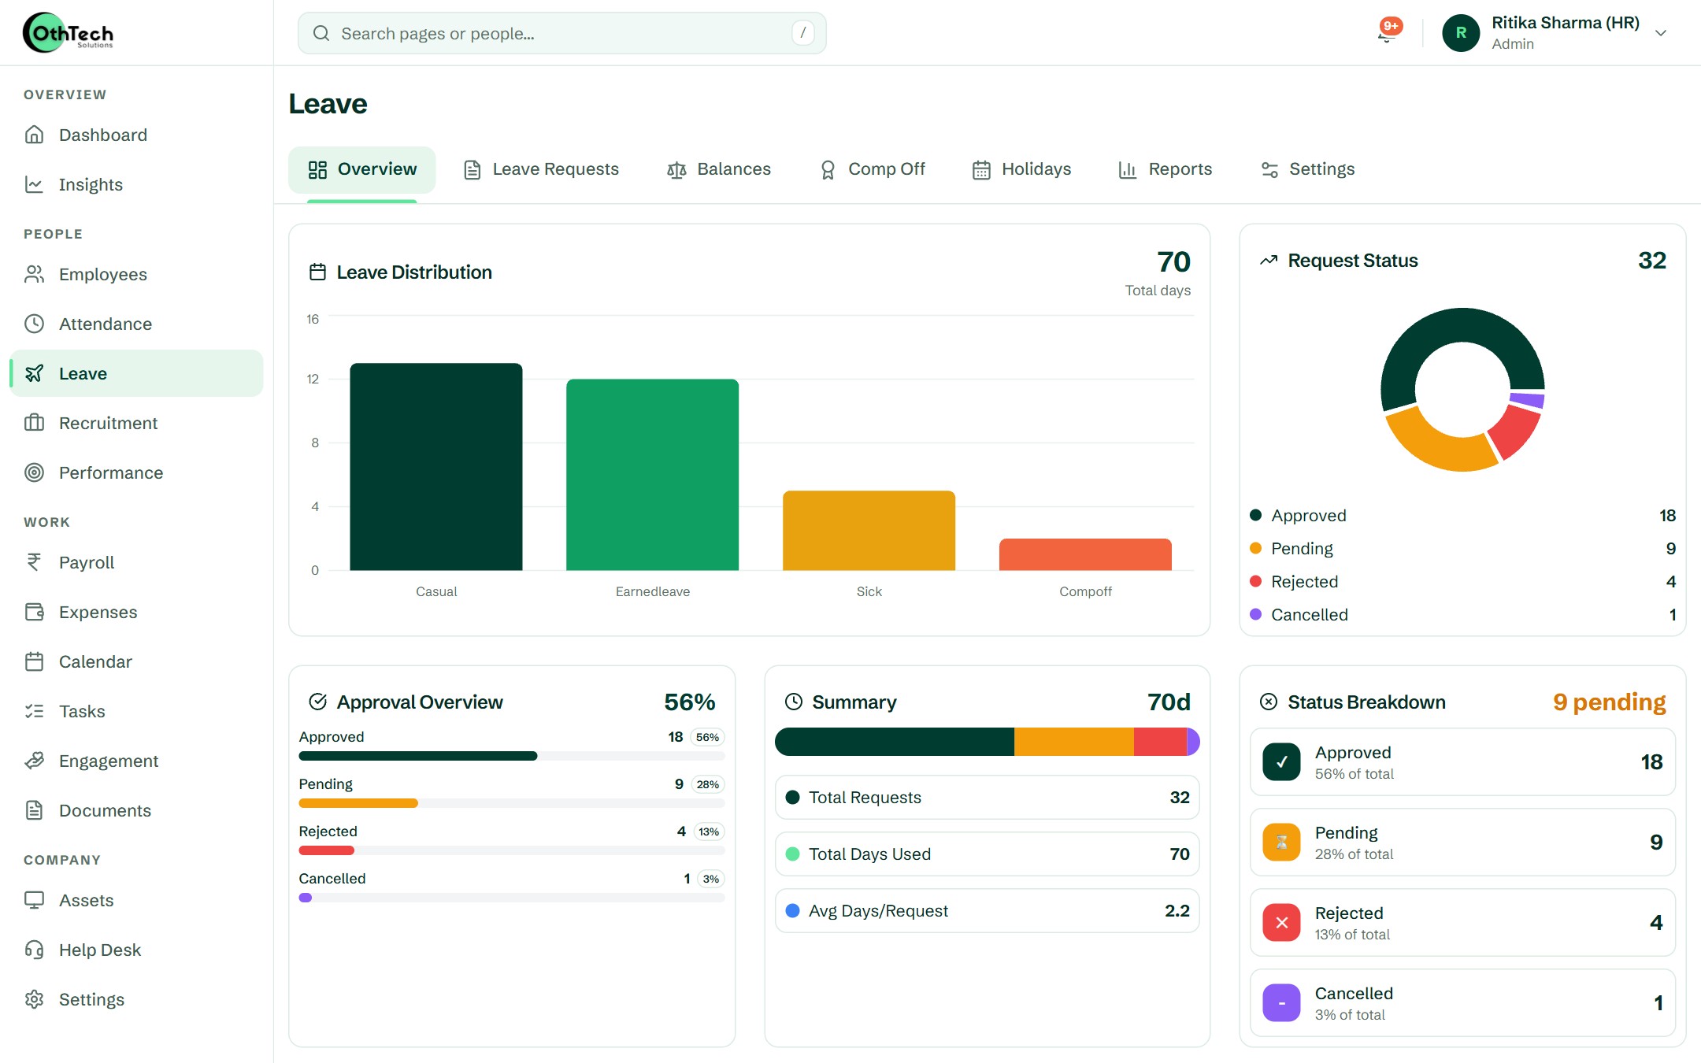Open the Dashboard home icon
This screenshot has height=1063, width=1701.
(34, 135)
